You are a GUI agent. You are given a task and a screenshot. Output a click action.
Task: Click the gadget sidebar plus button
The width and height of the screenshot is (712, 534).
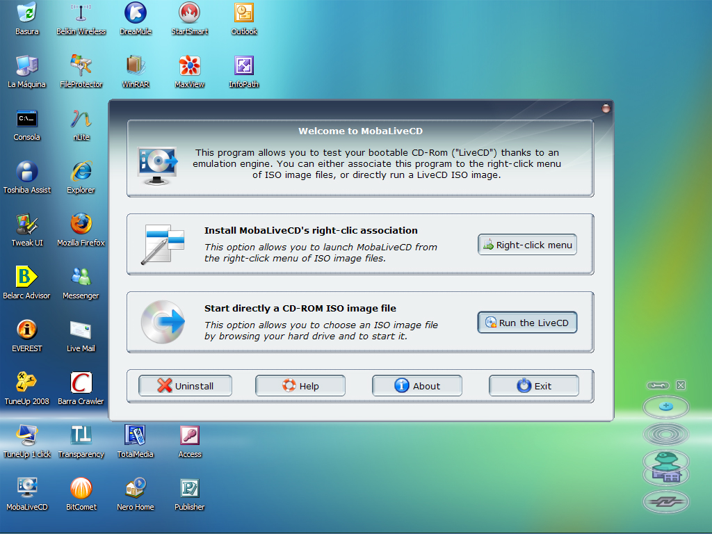tap(665, 406)
